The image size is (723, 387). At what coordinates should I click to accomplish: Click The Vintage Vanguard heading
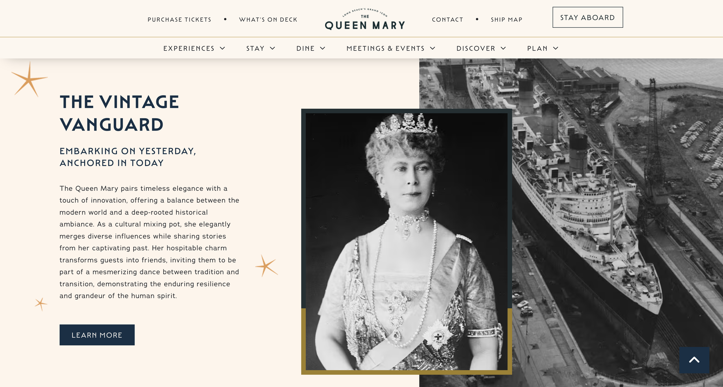119,113
